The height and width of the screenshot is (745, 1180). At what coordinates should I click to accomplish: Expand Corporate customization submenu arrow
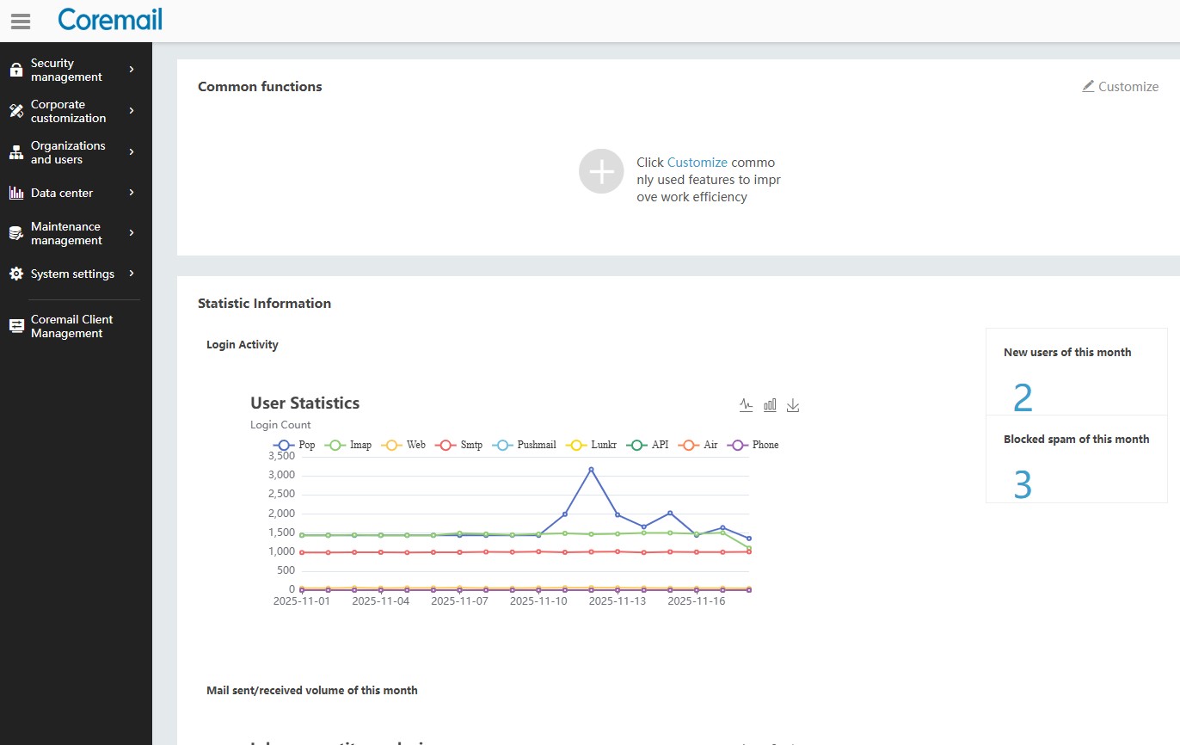click(x=132, y=111)
